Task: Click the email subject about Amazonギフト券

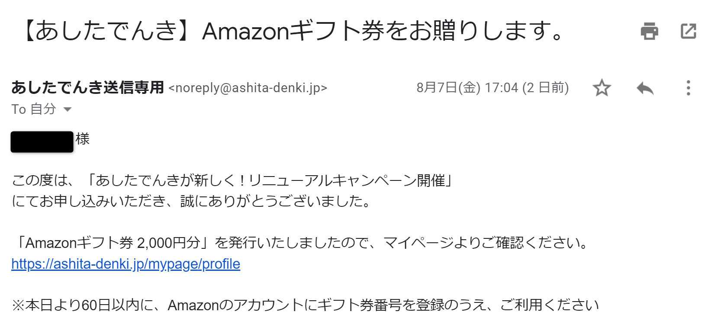Action: coord(293,31)
